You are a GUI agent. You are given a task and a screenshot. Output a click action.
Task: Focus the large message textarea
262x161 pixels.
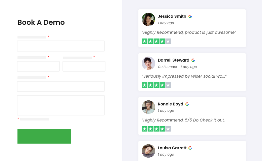[x=61, y=105]
